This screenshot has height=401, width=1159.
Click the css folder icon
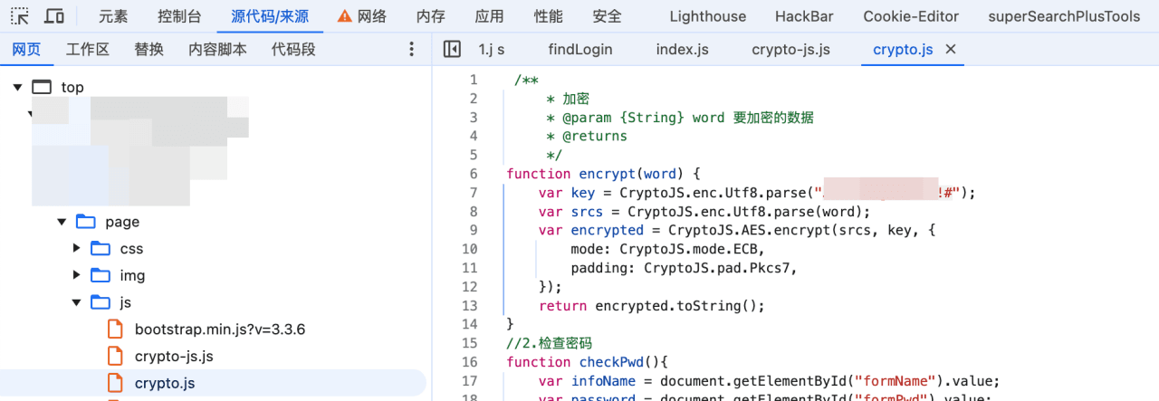101,248
